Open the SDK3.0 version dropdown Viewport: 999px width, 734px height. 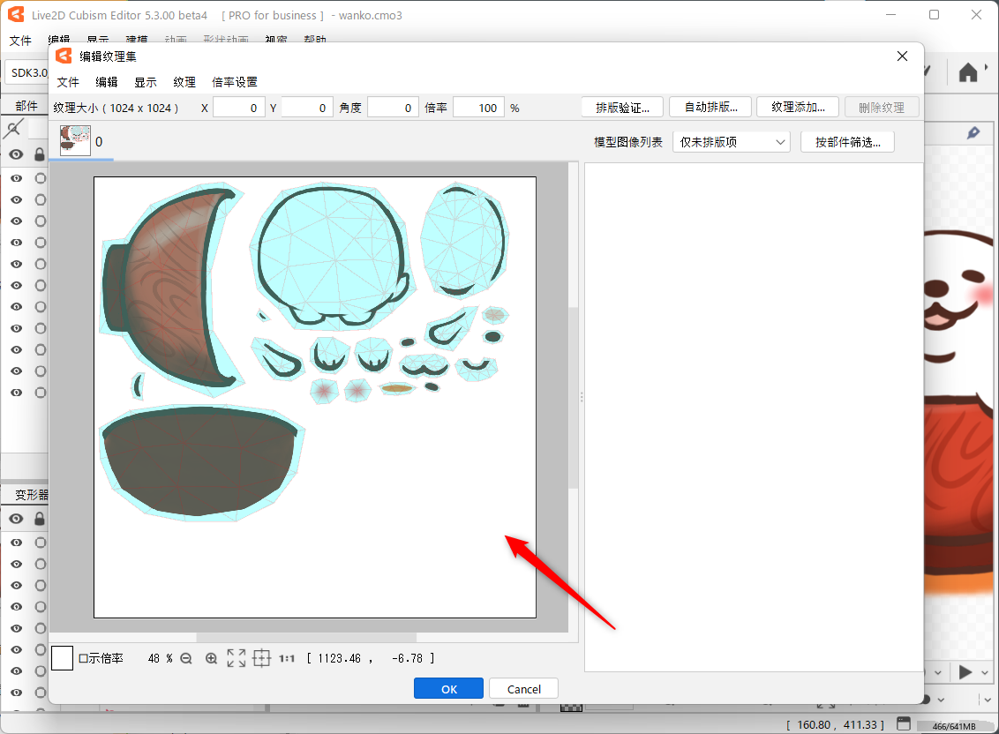[25, 72]
